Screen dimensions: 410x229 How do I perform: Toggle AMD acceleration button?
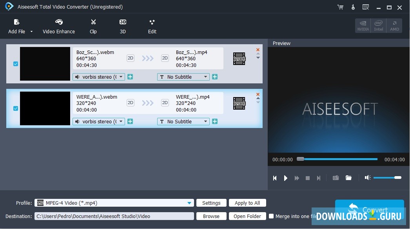[x=394, y=25]
